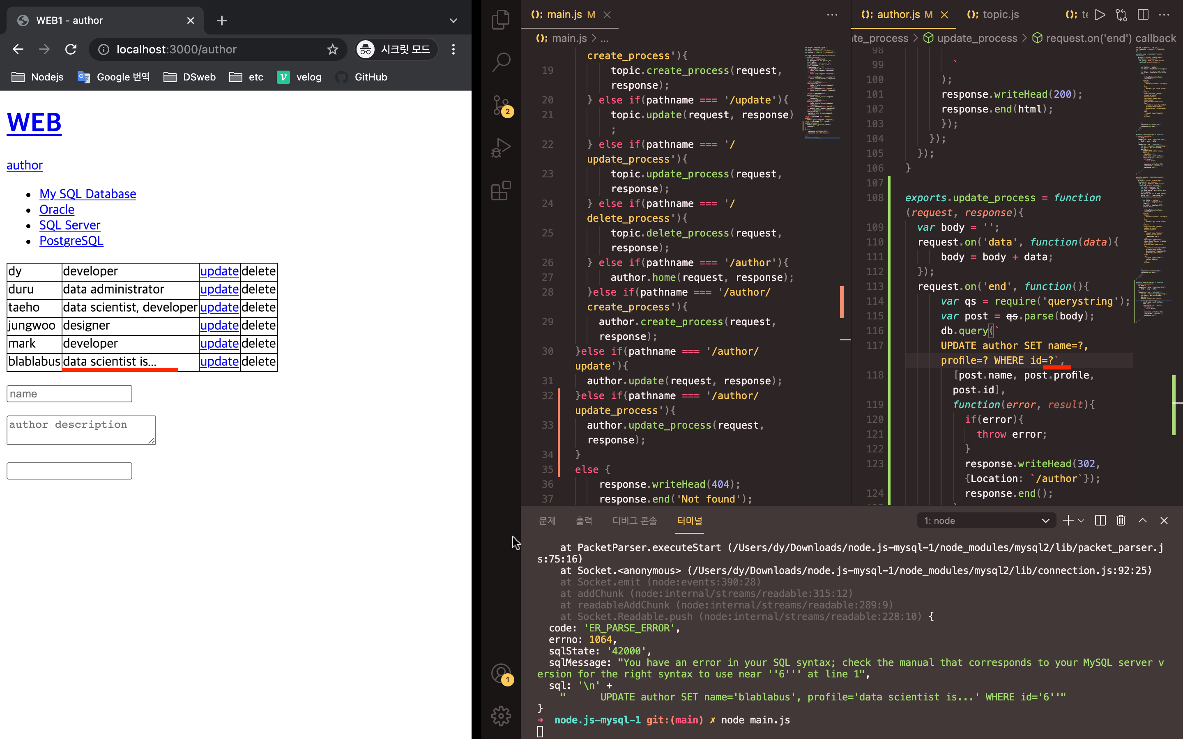
Task: Maximize the terminal panel size
Action: (1142, 521)
